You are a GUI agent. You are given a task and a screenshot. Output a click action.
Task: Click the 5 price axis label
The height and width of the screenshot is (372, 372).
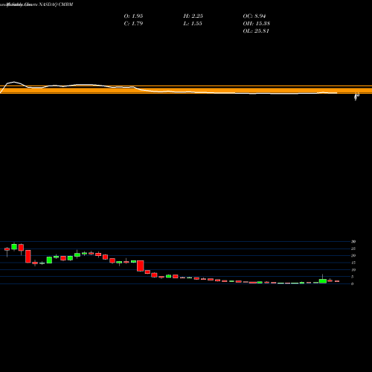pos(352,277)
